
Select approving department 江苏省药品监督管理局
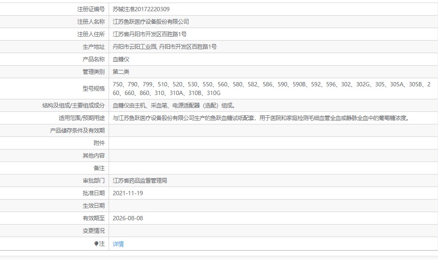(140, 181)
